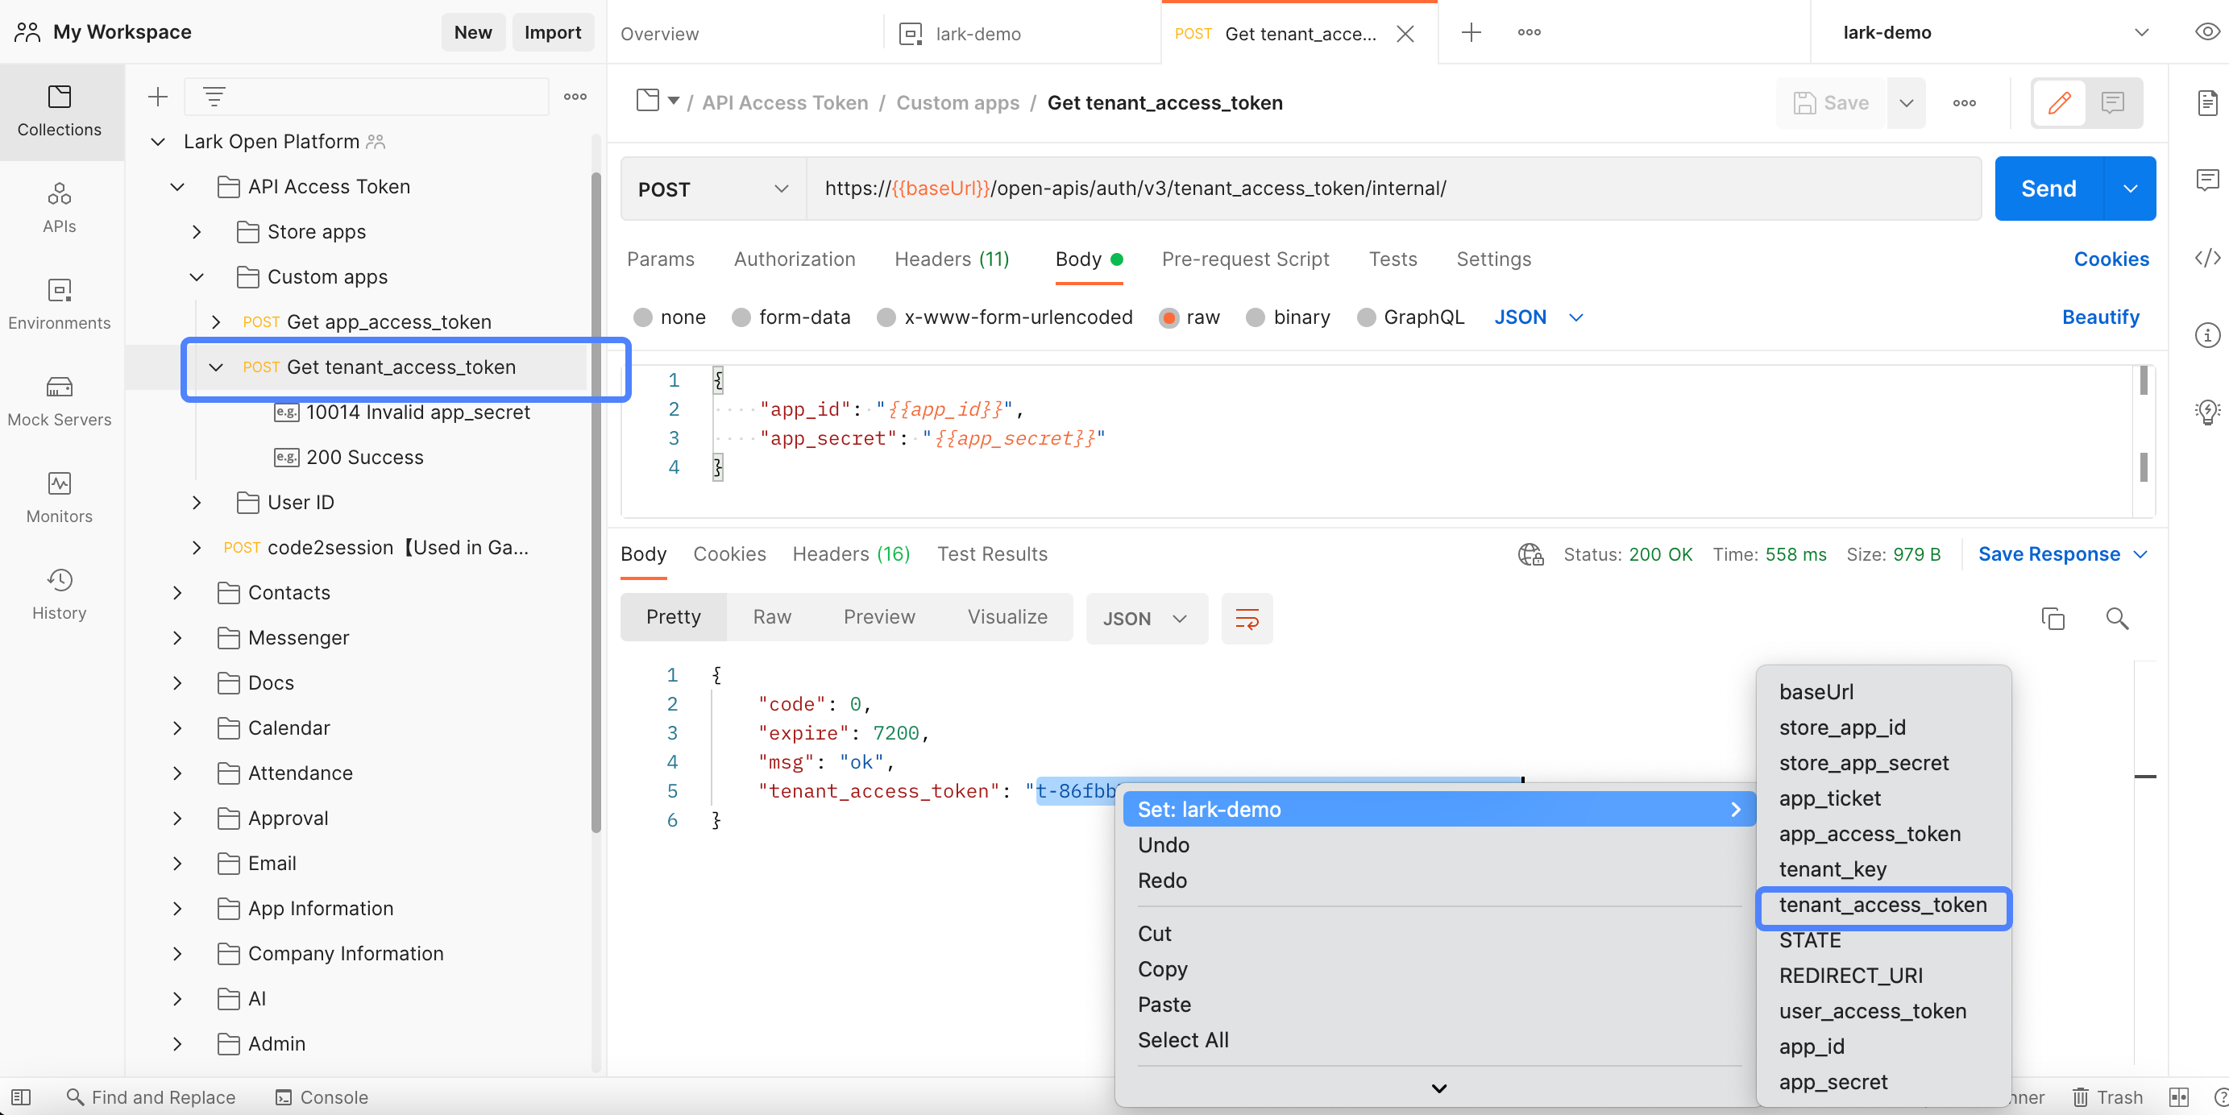
Task: Switch to the Authorization tab
Action: 794,259
